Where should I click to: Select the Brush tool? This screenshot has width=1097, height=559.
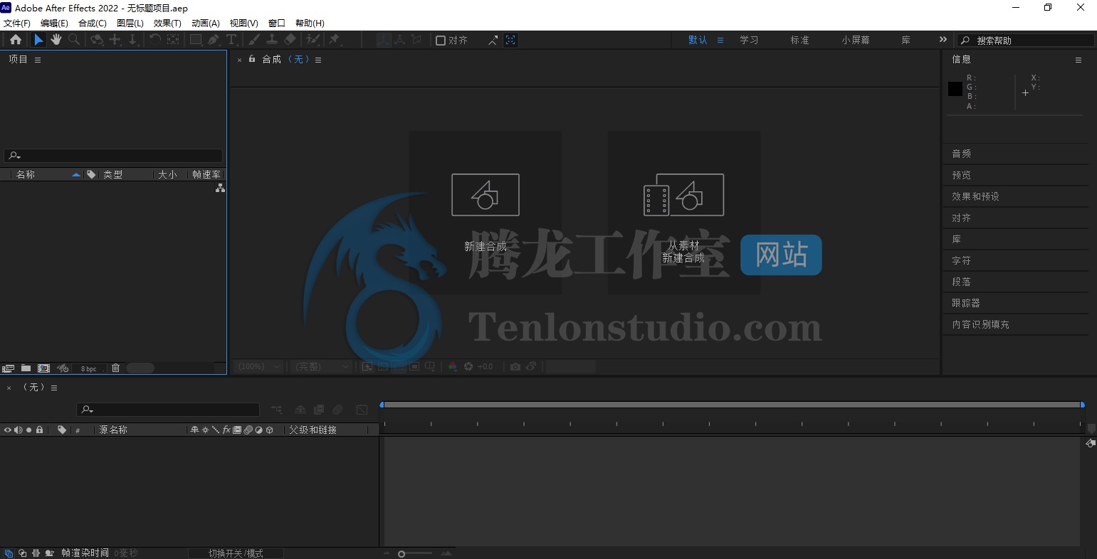pos(253,40)
